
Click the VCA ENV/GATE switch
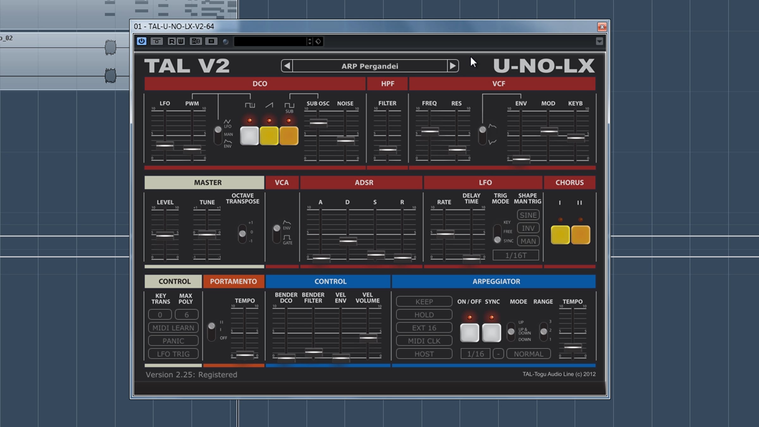[x=277, y=233]
